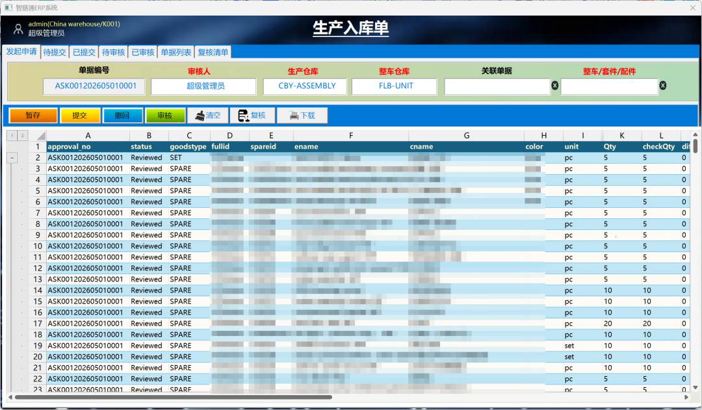Click the spareid header cell
The height and width of the screenshot is (410, 702).
(x=271, y=147)
